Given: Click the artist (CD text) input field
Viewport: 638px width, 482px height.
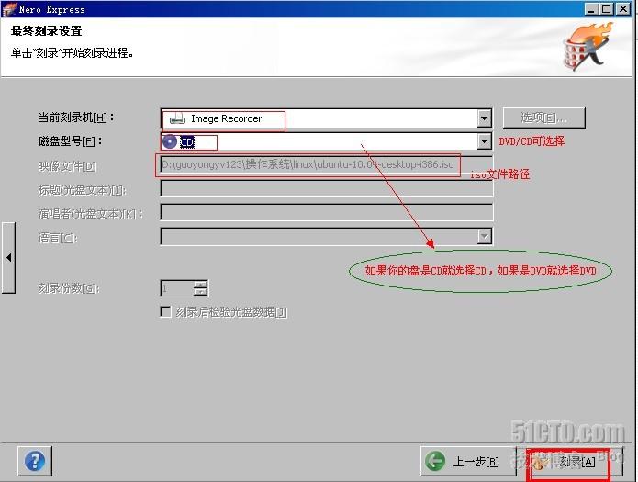Looking at the screenshot, I should pos(326,212).
